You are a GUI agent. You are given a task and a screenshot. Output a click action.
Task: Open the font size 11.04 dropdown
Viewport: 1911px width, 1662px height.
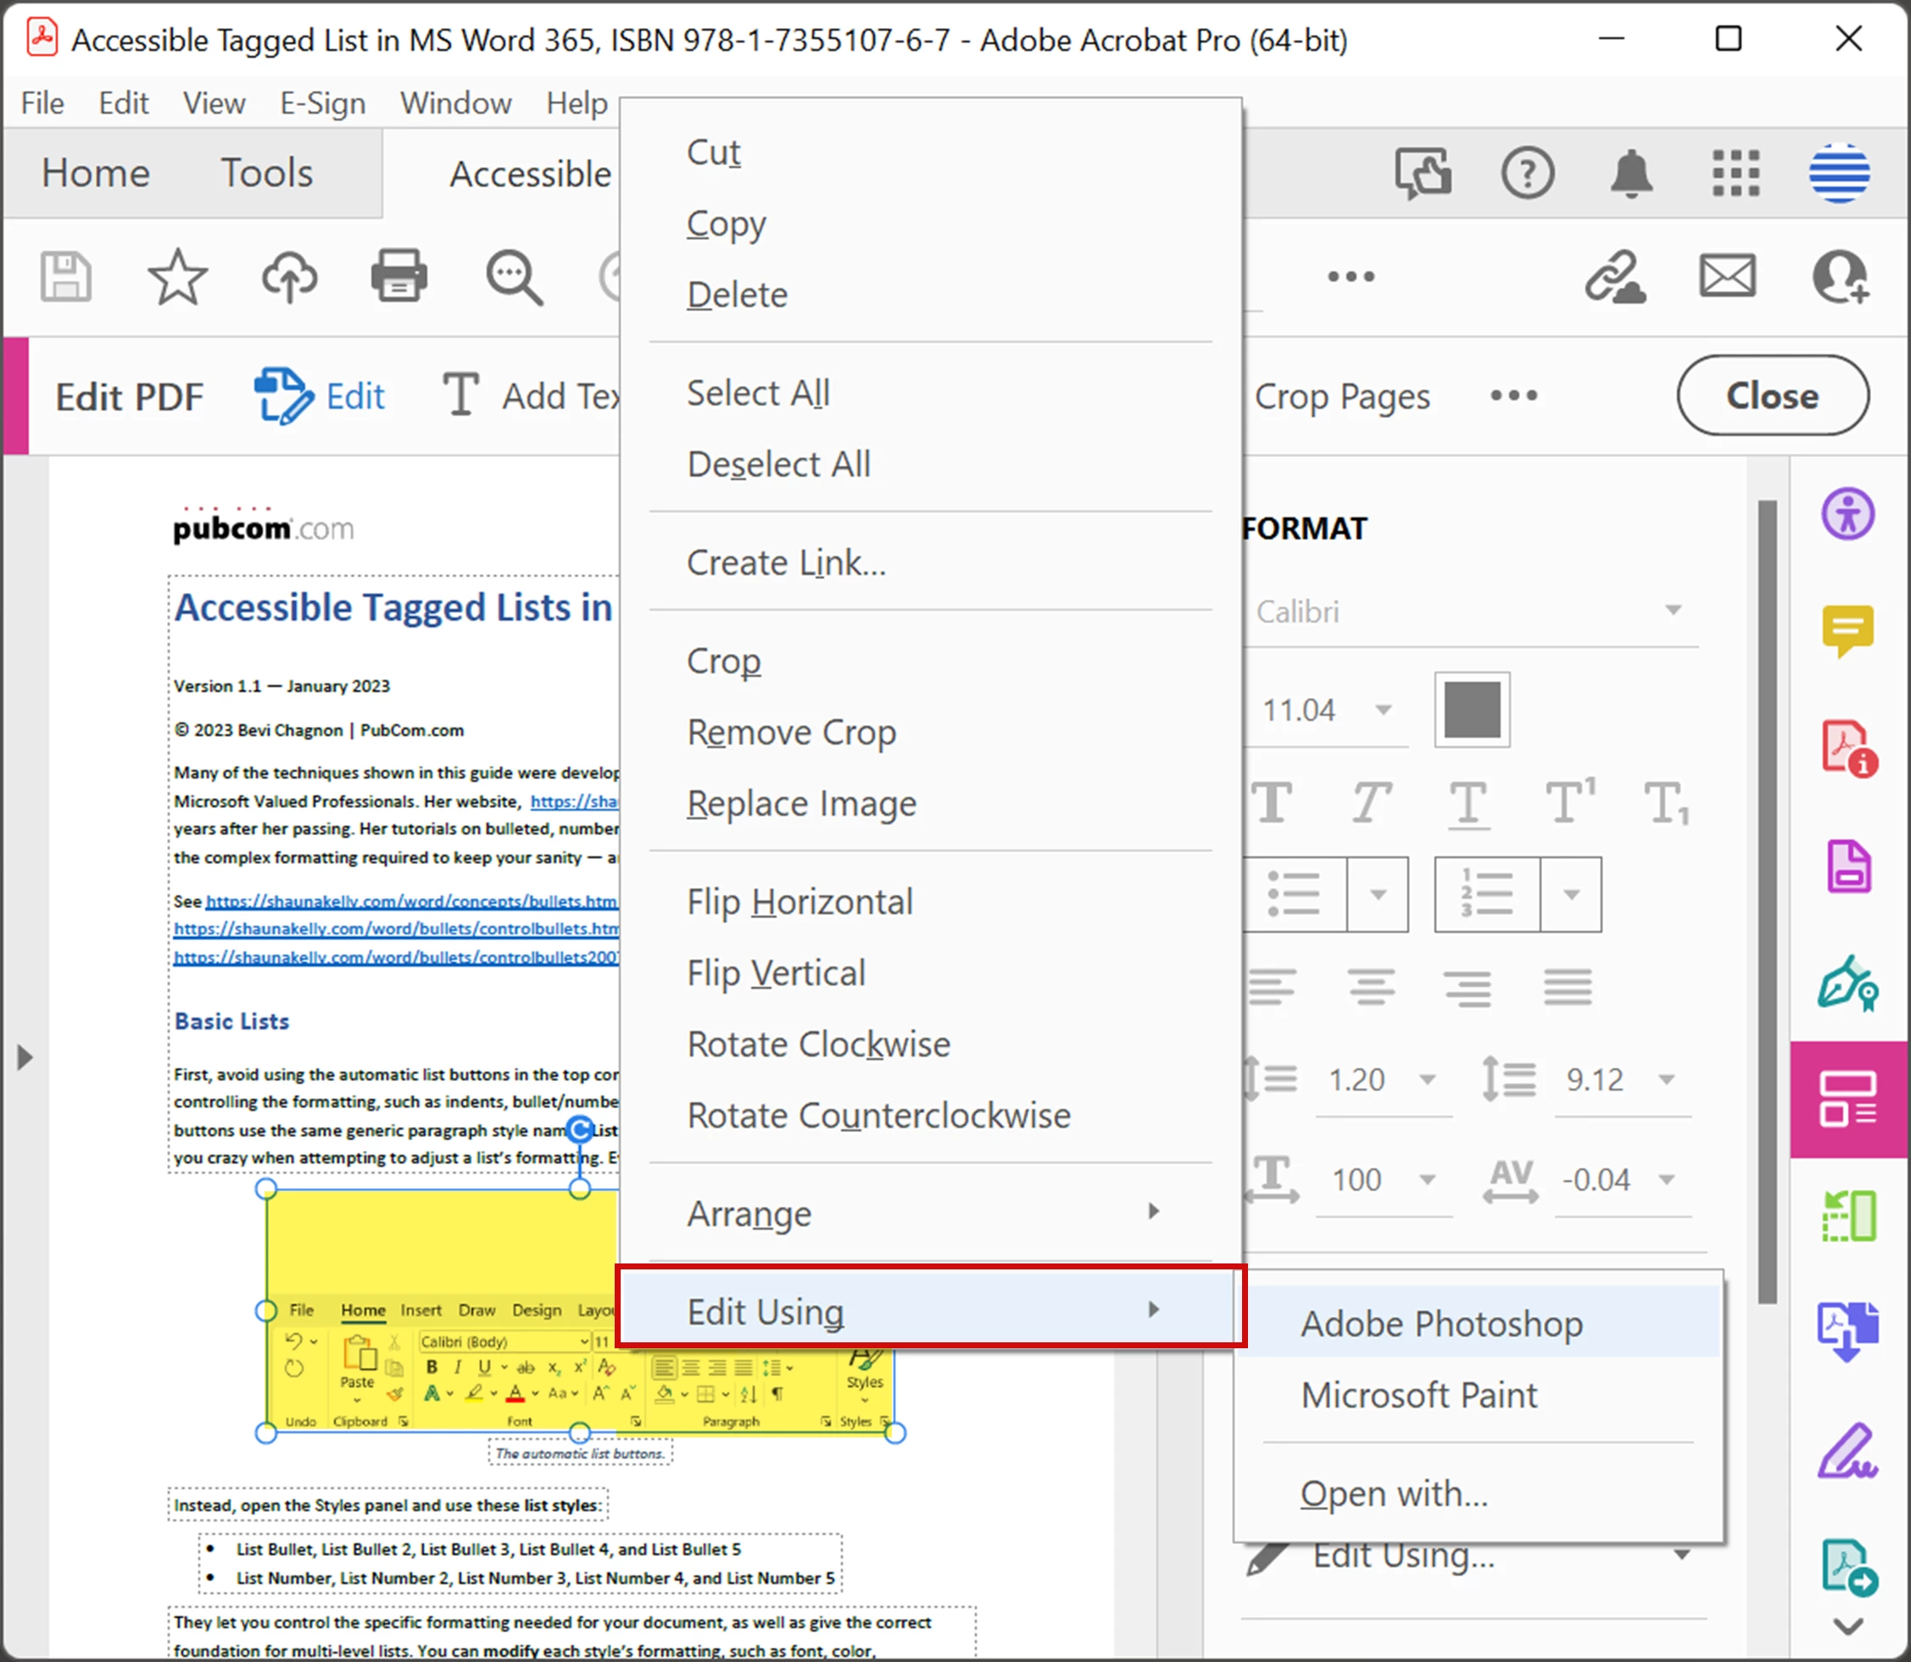click(1383, 711)
